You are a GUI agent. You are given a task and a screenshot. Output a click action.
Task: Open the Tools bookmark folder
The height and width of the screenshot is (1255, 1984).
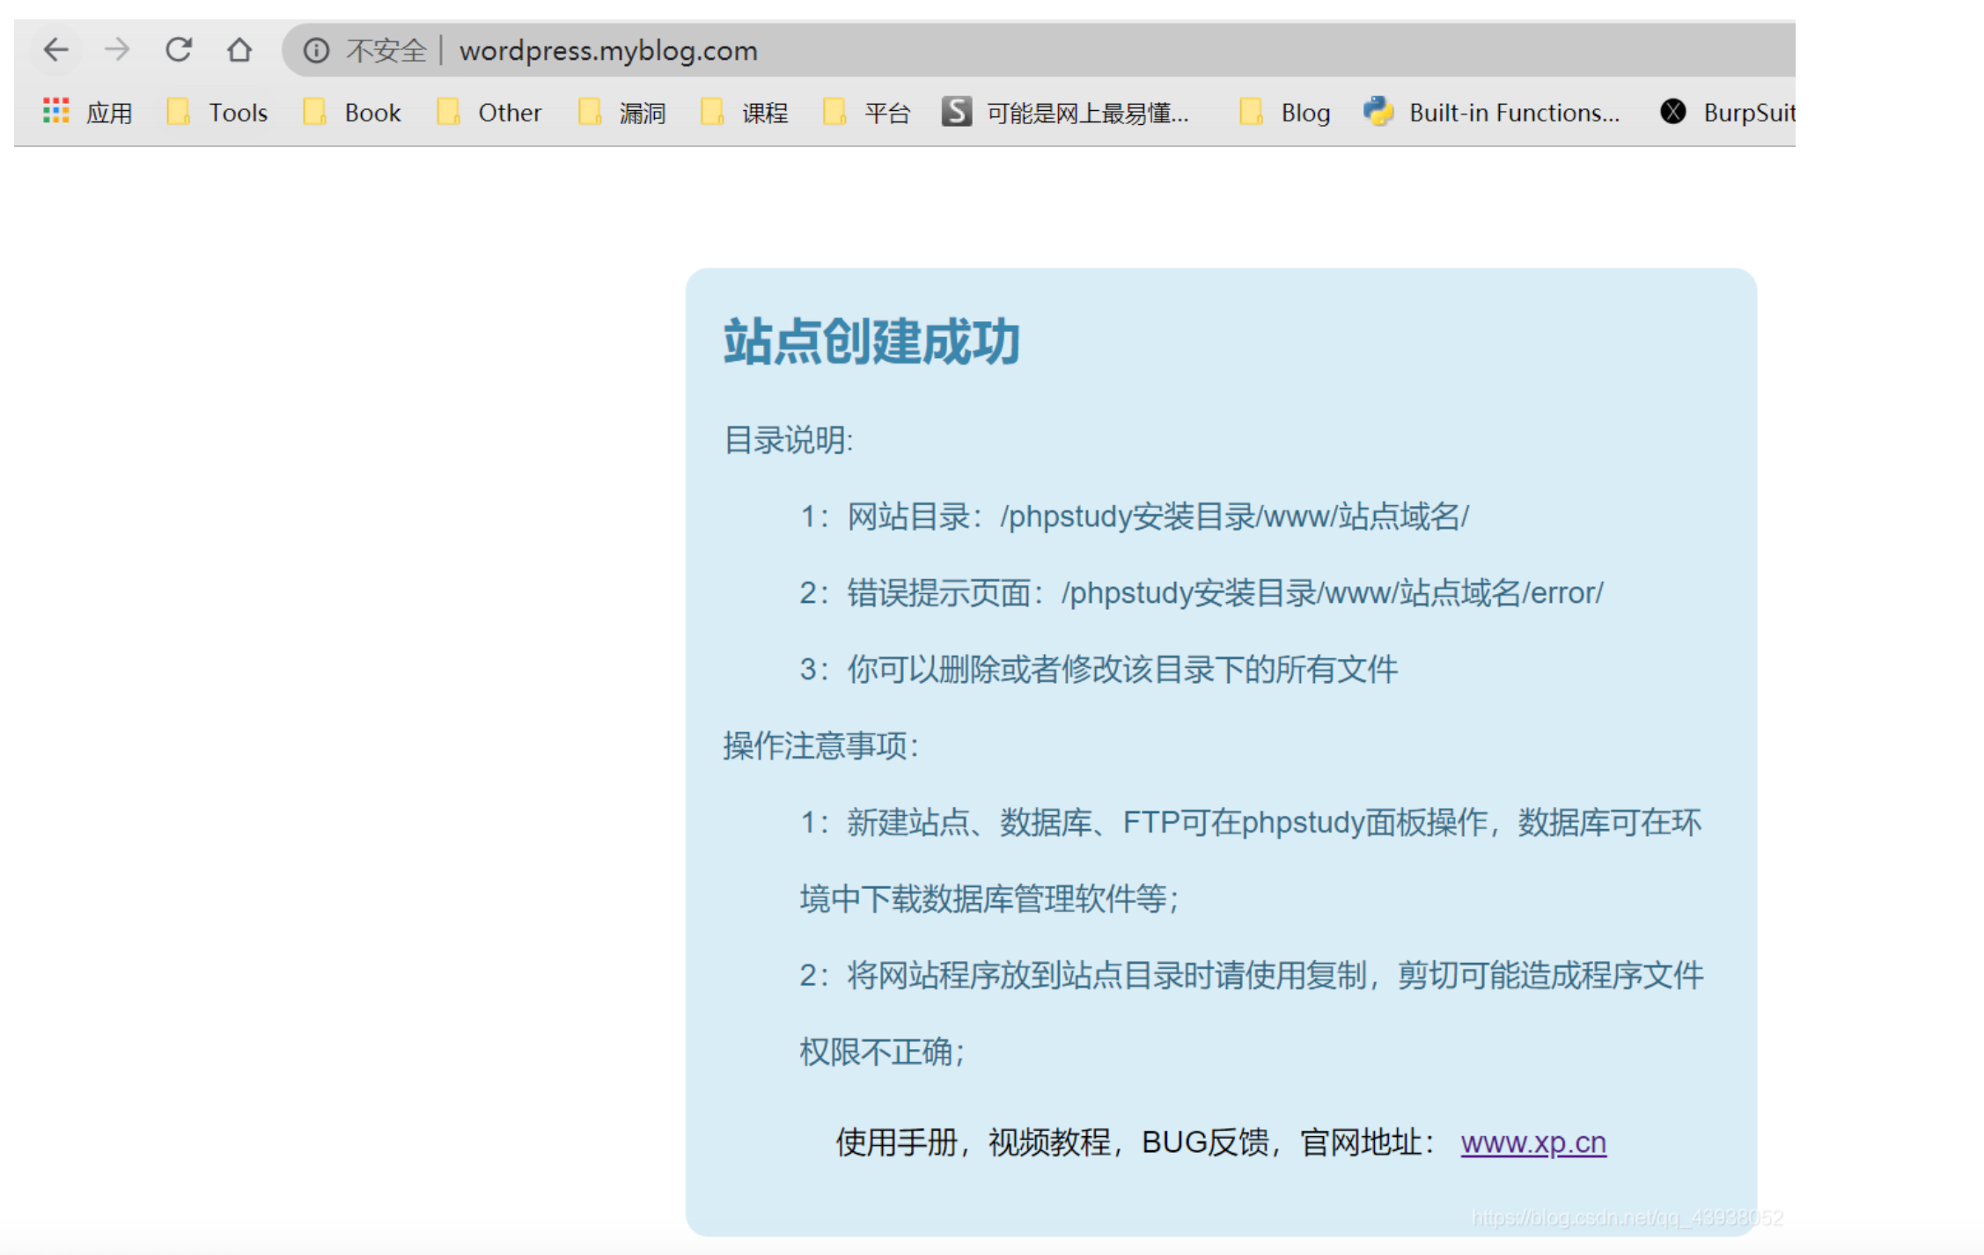[217, 113]
